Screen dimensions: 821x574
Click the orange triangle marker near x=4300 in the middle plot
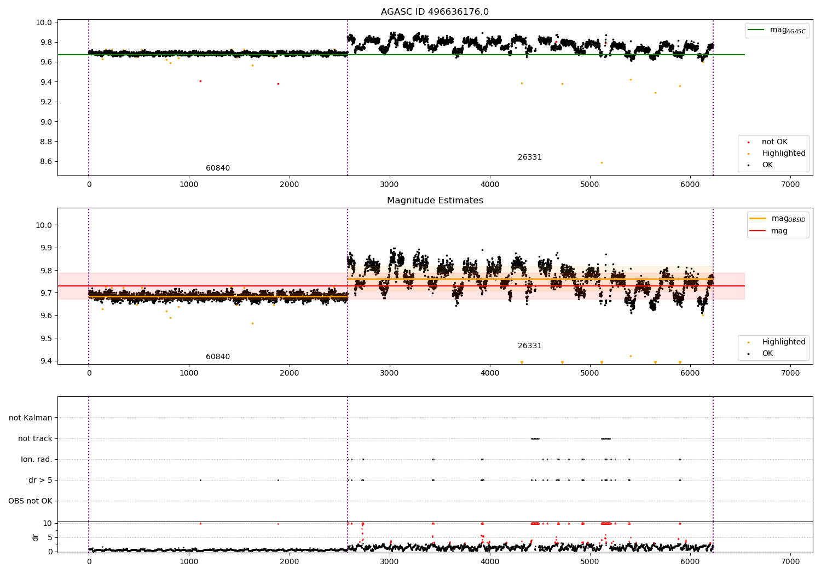[522, 362]
